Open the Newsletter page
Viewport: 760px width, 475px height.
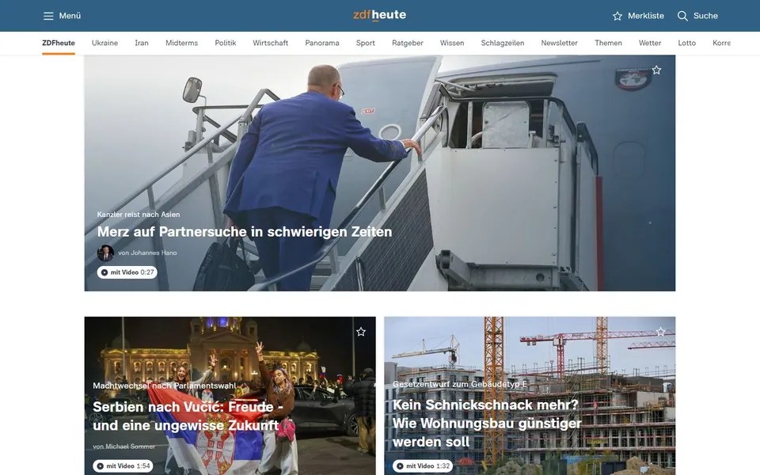point(560,43)
